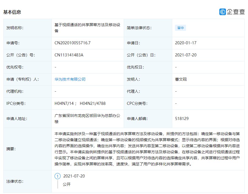Click the 公开 legal status entry

click(67, 184)
